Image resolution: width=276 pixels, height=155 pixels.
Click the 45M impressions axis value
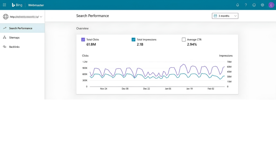tap(229, 72)
